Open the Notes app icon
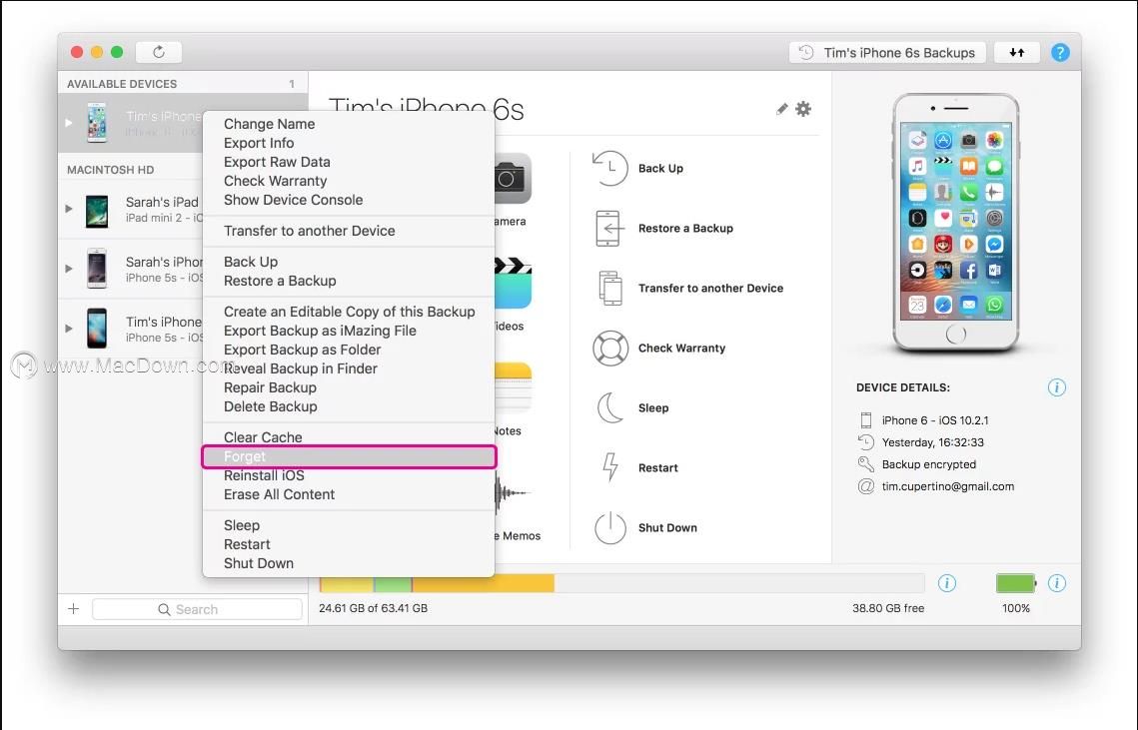This screenshot has height=730, width=1138. [x=513, y=387]
